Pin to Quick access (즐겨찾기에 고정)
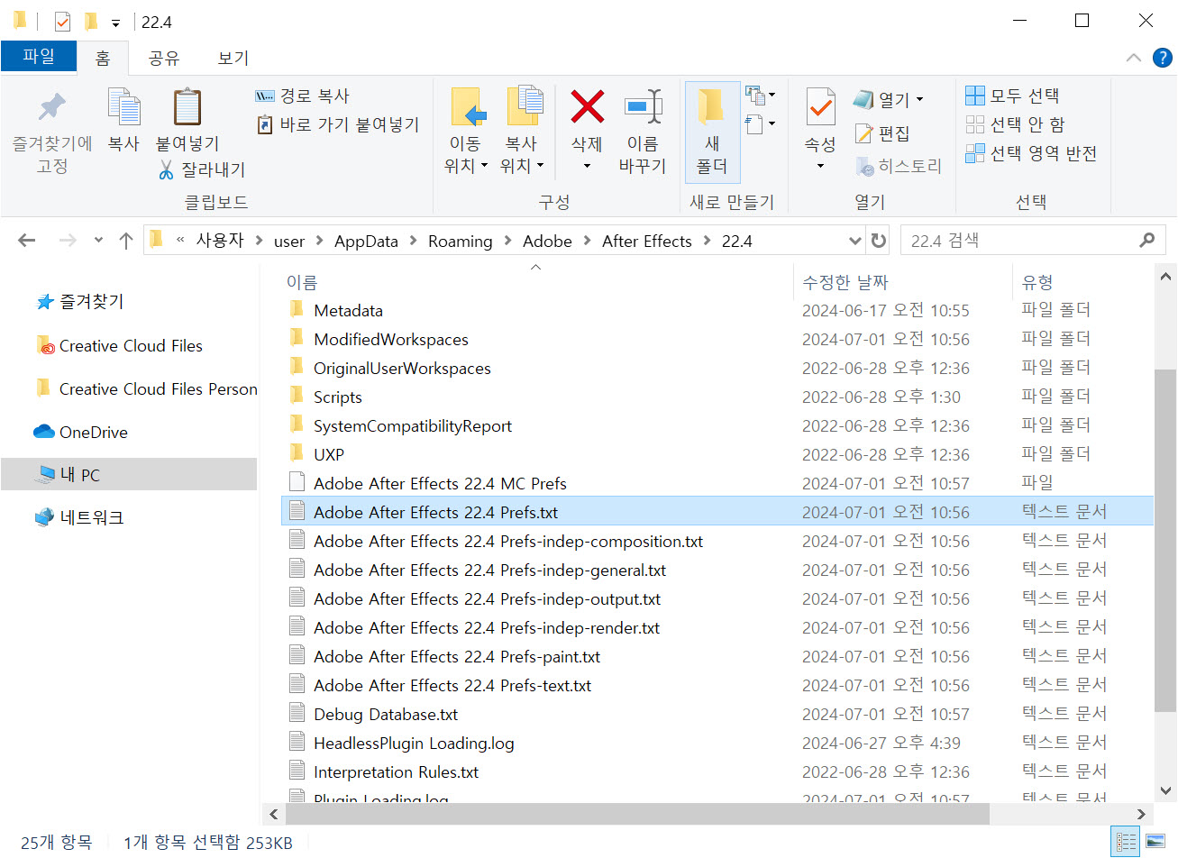This screenshot has width=1178, height=858. tap(51, 132)
